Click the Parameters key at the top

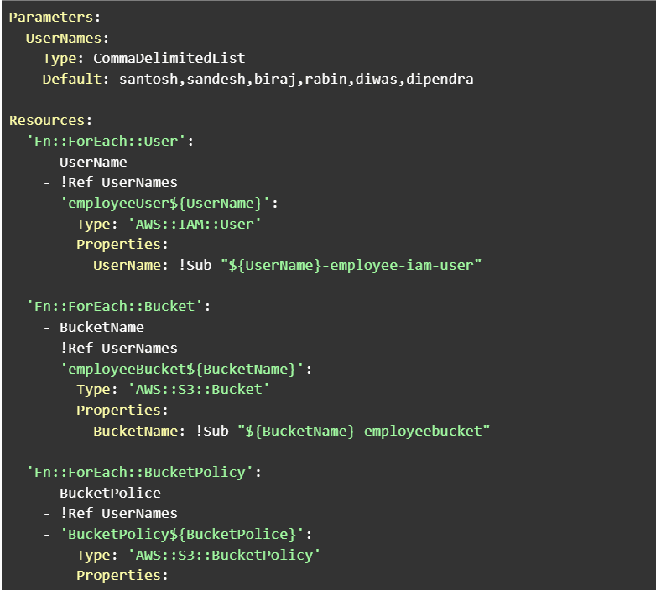(x=50, y=17)
